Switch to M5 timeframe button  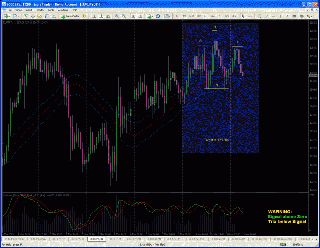point(185,16)
